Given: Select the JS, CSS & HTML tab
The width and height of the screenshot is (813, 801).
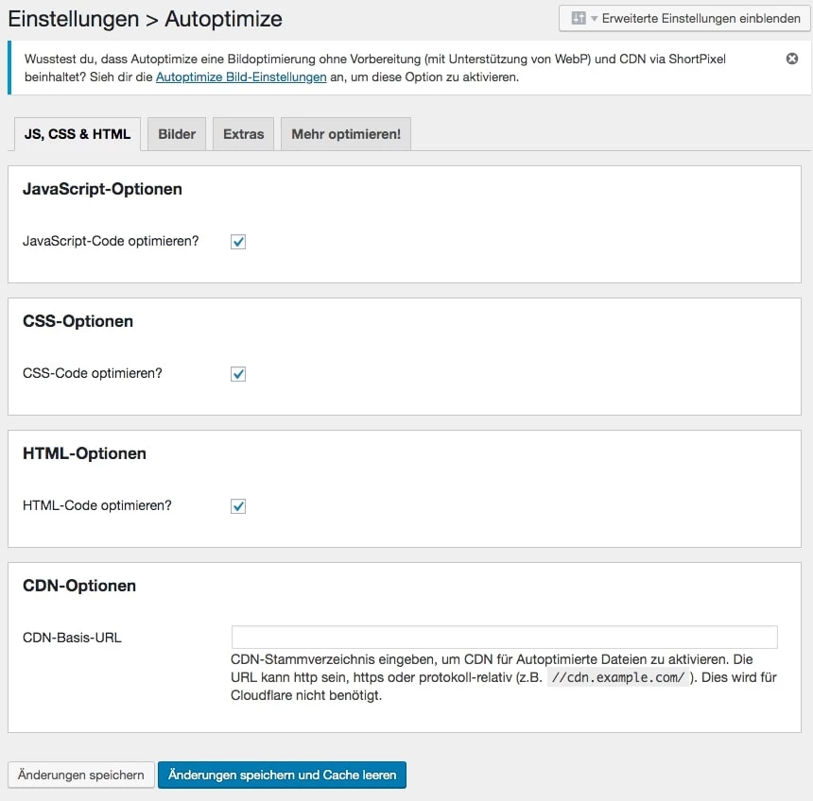Looking at the screenshot, I should tap(78, 134).
